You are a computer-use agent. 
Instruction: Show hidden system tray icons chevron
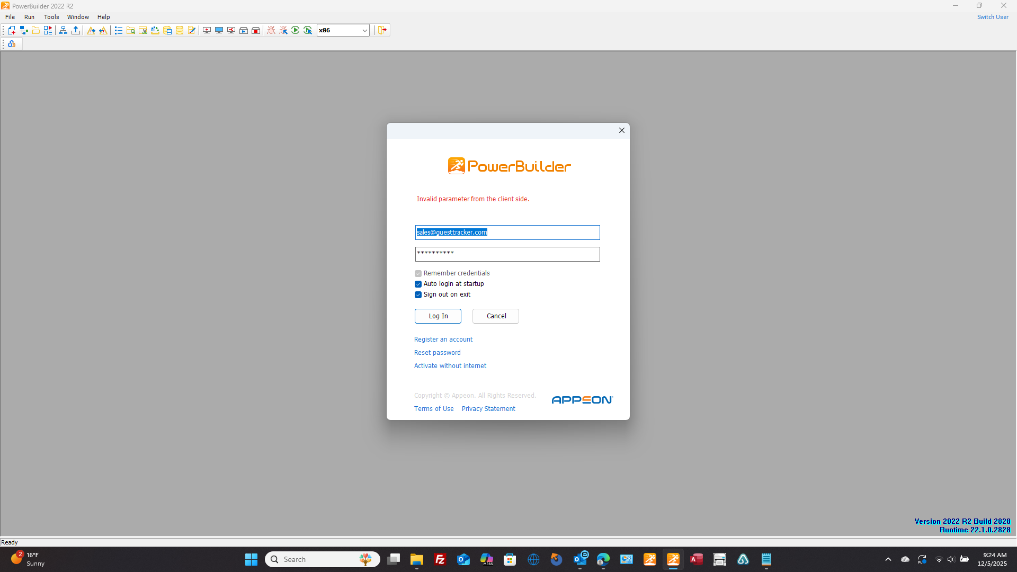point(888,559)
